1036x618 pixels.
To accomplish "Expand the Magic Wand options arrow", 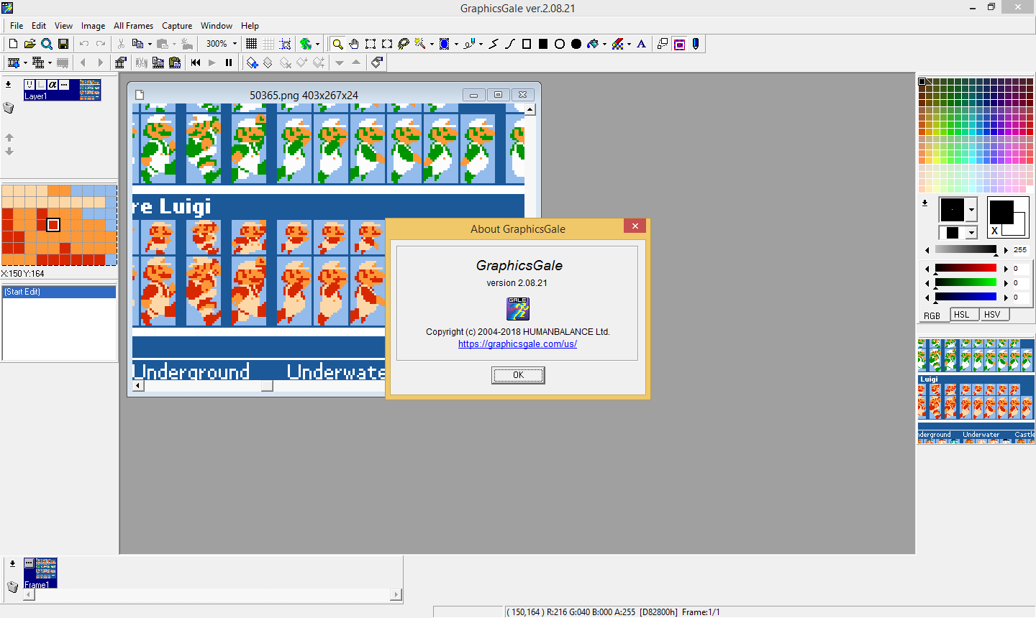I will [432, 44].
